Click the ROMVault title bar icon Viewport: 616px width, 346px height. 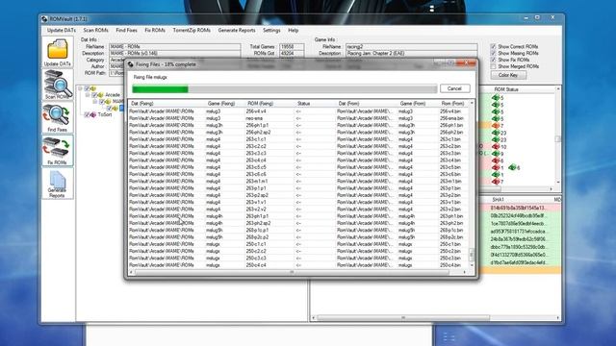(44, 19)
